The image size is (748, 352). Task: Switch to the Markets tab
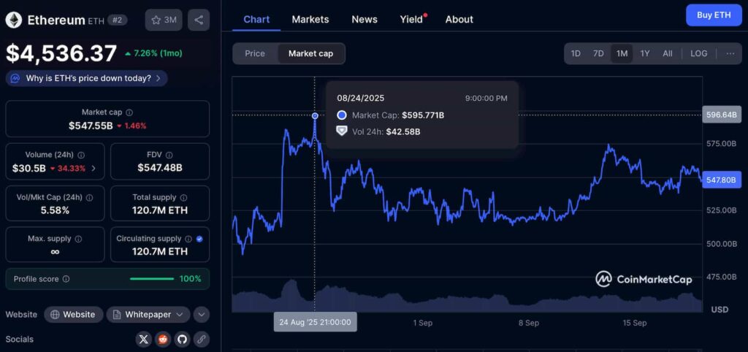point(310,19)
